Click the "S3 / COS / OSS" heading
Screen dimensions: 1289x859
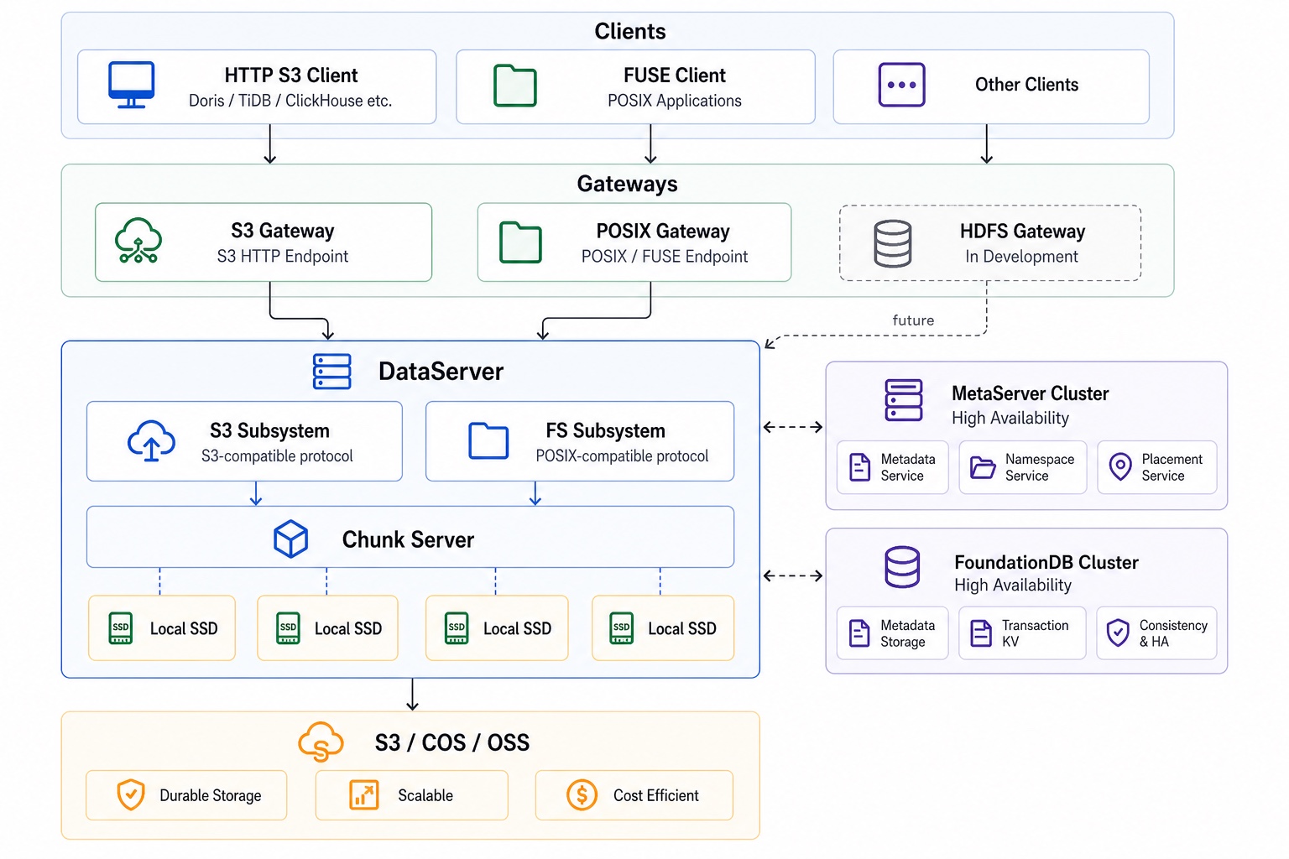pyautogui.click(x=452, y=743)
